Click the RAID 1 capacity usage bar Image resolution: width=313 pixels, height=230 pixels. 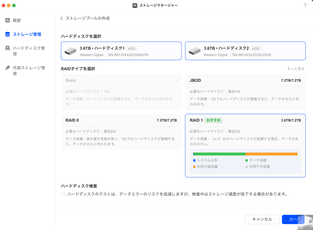point(245,154)
